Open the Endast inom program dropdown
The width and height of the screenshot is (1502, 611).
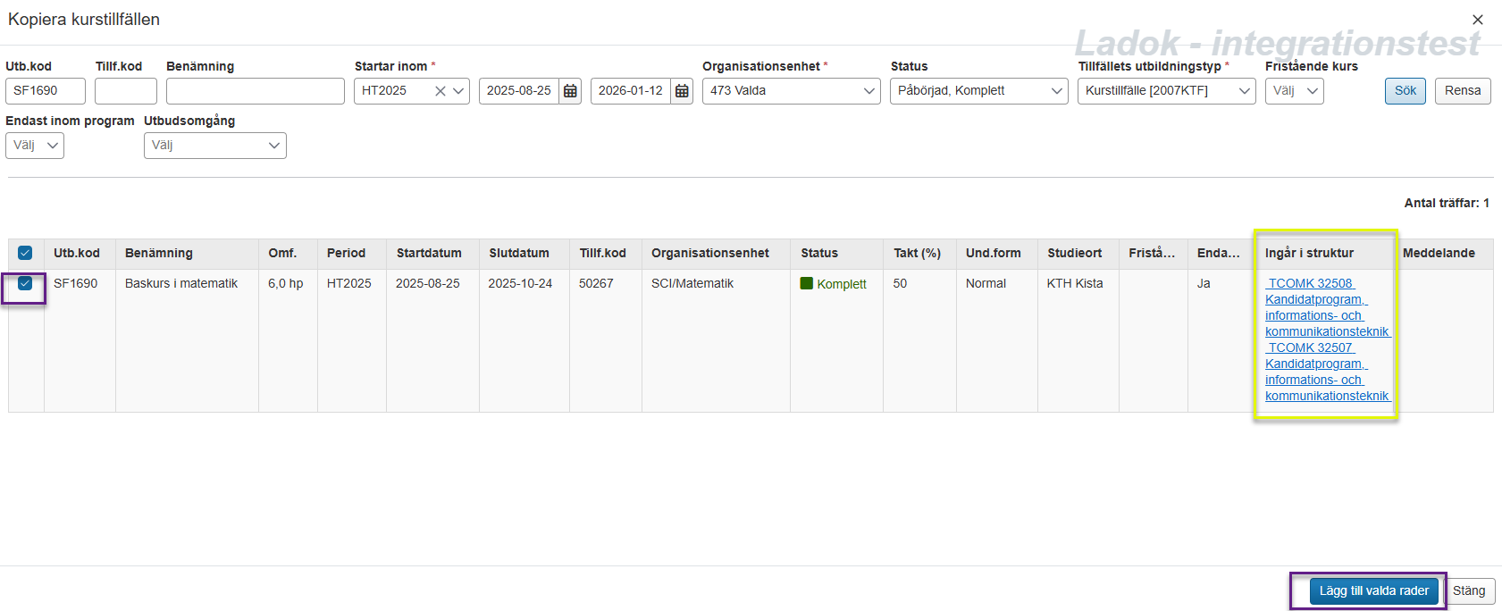[52, 146]
